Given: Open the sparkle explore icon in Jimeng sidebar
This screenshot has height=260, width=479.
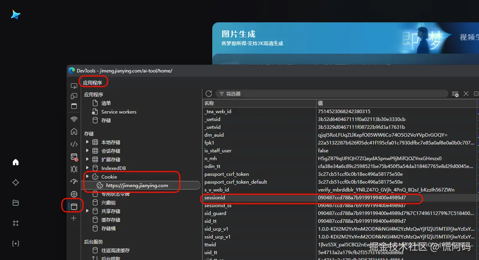Looking at the screenshot, I should click(16, 182).
